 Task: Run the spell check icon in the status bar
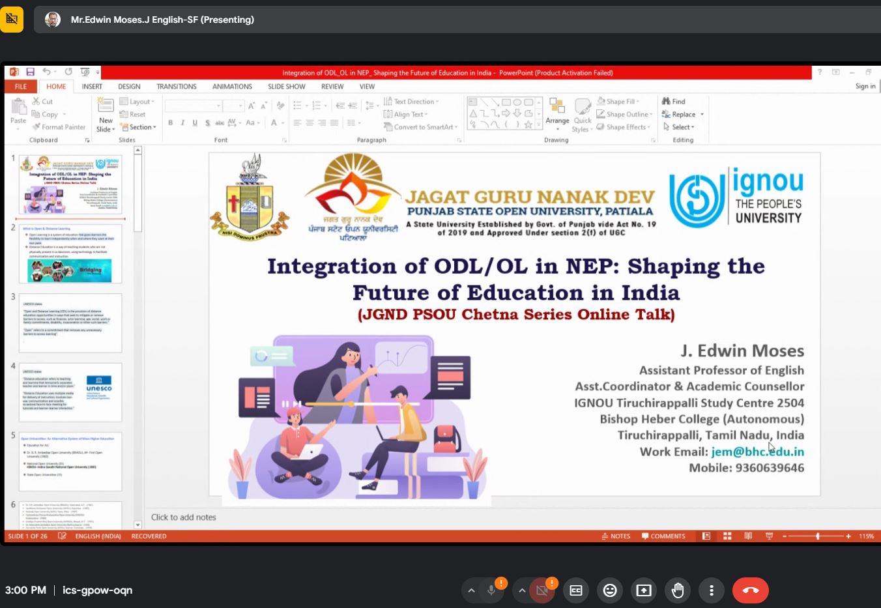pos(62,536)
